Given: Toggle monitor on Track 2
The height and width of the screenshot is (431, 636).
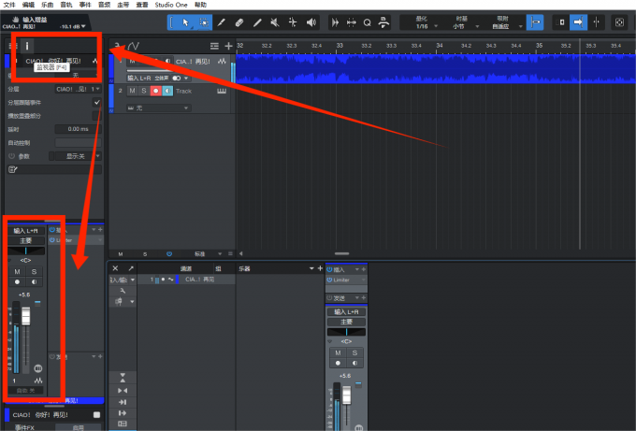Looking at the screenshot, I should pyautogui.click(x=167, y=91).
